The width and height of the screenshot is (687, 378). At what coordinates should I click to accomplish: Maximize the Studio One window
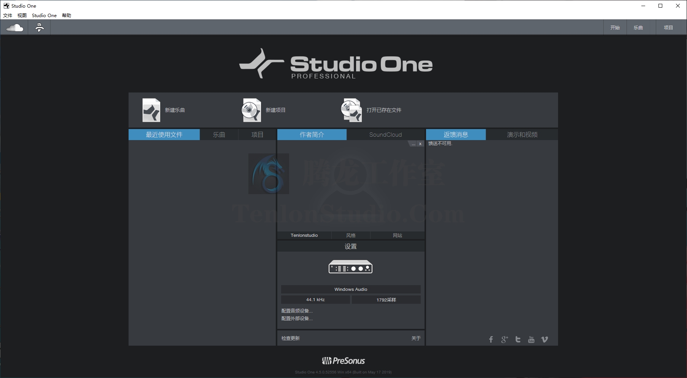click(660, 6)
